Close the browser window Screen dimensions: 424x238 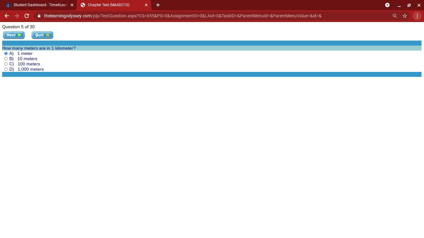(419, 5)
